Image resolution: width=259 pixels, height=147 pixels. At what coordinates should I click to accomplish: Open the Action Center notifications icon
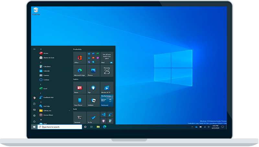223,127
